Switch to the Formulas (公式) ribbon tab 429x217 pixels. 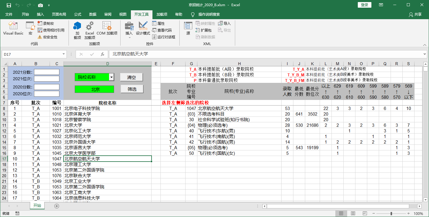pyautogui.click(x=78, y=14)
